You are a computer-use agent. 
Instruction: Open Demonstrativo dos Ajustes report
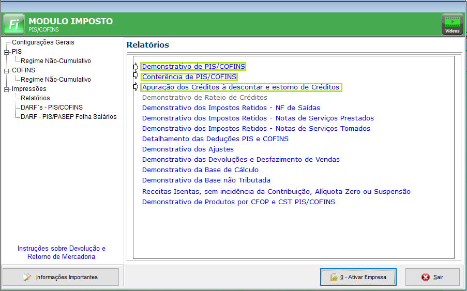[188, 149]
